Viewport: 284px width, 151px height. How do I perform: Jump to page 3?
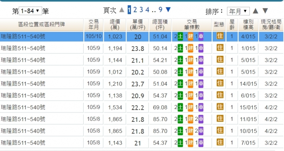click(x=141, y=10)
